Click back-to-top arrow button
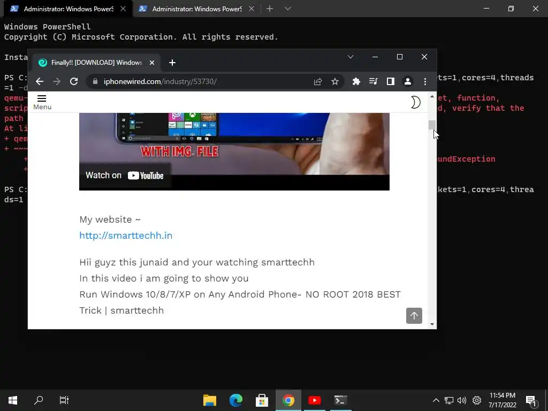 click(414, 316)
